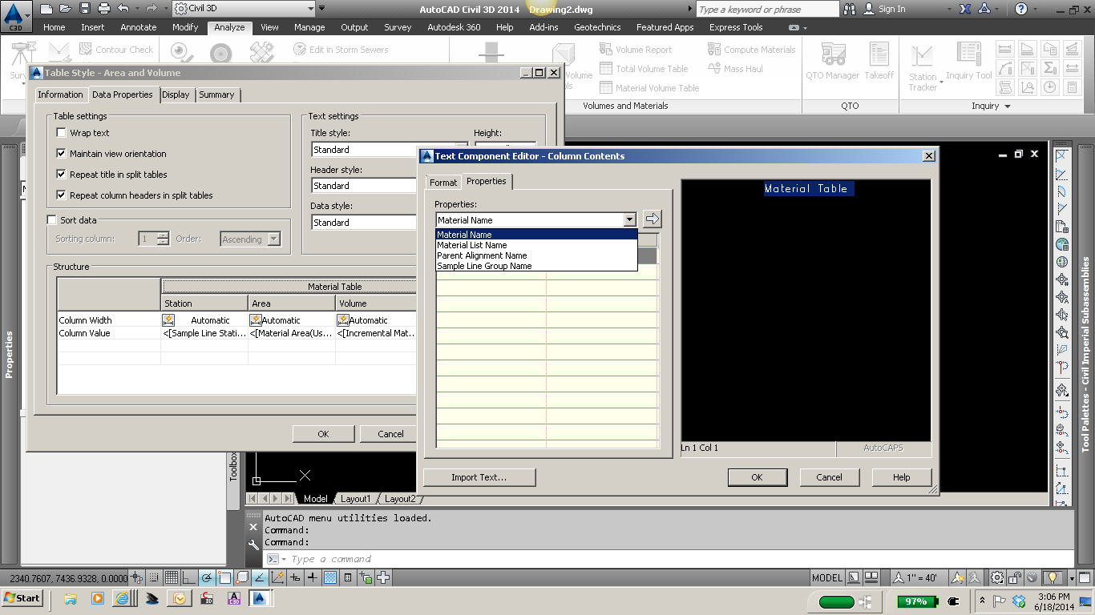Toggle grid display on the status bar
Viewport: 1095px width, 615px height.
[x=172, y=577]
